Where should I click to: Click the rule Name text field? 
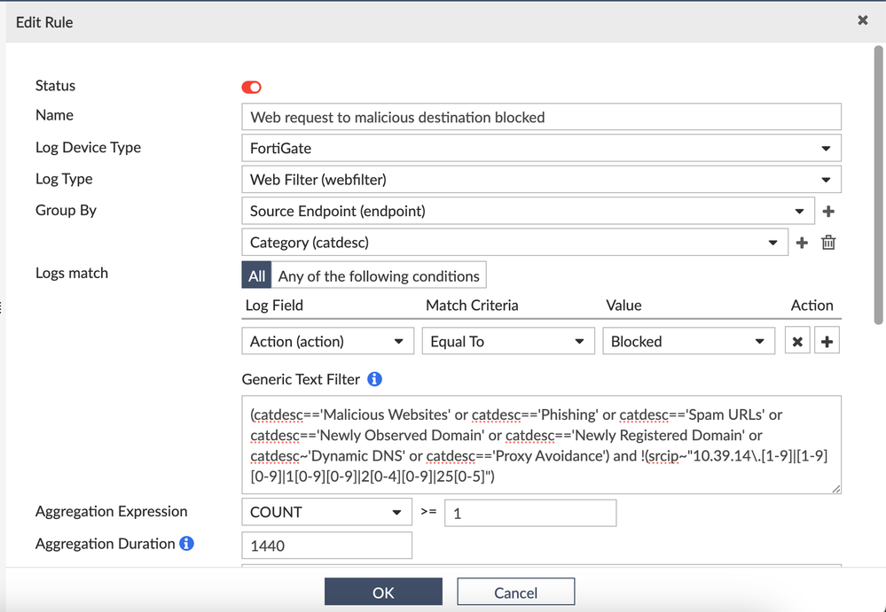(x=540, y=117)
